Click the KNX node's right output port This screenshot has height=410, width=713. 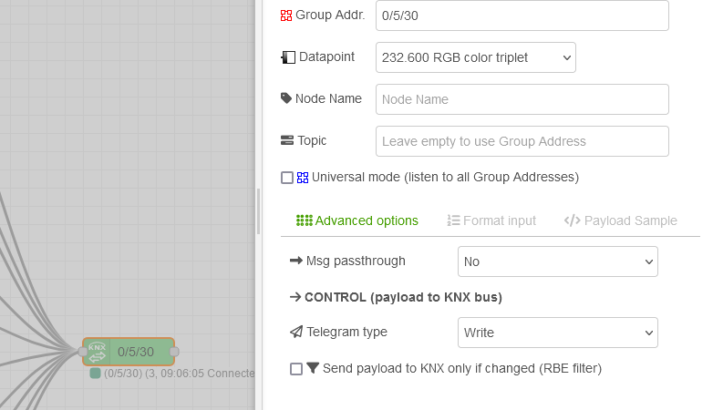(174, 352)
